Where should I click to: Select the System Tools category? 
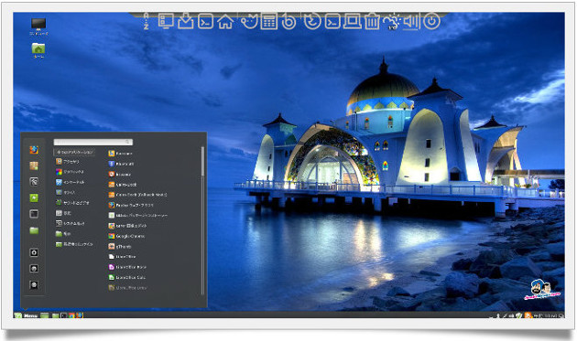[x=71, y=223]
